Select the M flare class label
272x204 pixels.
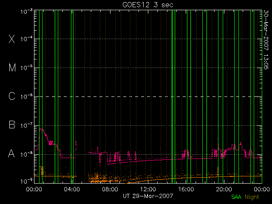click(12, 68)
